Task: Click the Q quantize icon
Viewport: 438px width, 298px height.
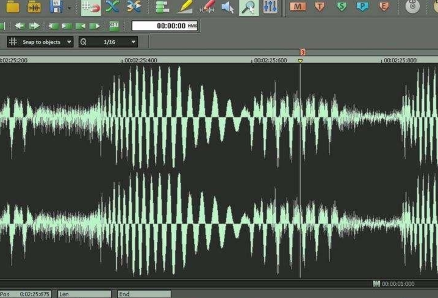Action: point(83,42)
